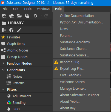This screenshot has height=112, width=111.
Task: Click the FxMap Nodes grid icon
Action: [3, 57]
